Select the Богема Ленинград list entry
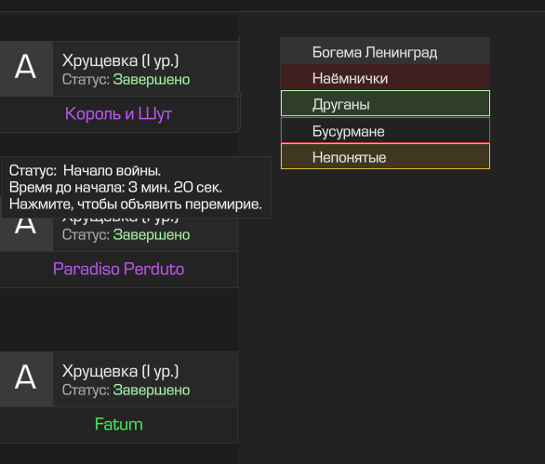This screenshot has width=545, height=464. (x=385, y=51)
